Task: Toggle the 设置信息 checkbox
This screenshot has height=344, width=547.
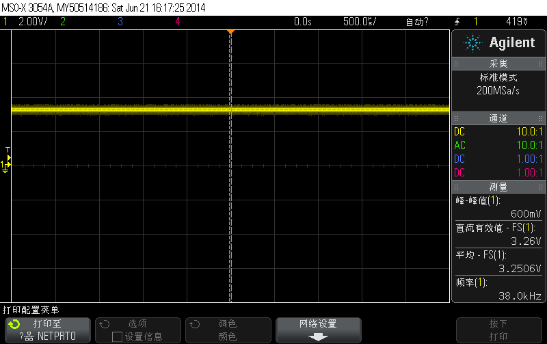Action: point(117,336)
